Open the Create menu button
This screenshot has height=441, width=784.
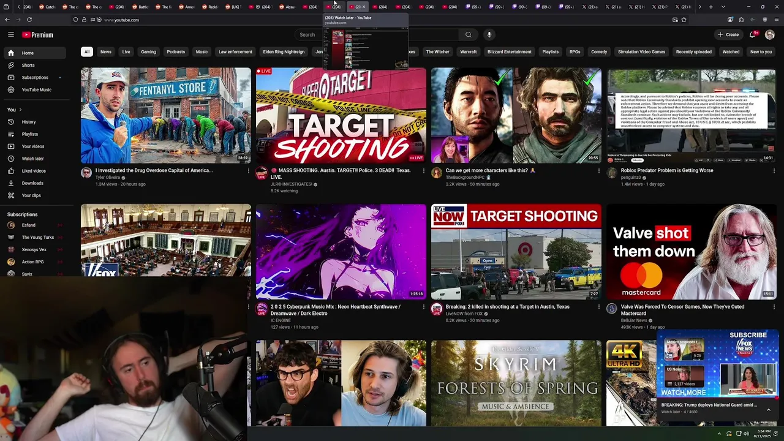(728, 35)
